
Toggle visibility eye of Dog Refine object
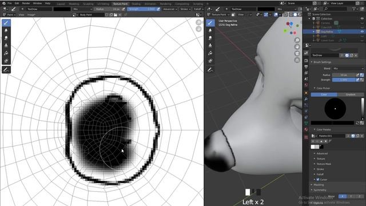(362, 31)
